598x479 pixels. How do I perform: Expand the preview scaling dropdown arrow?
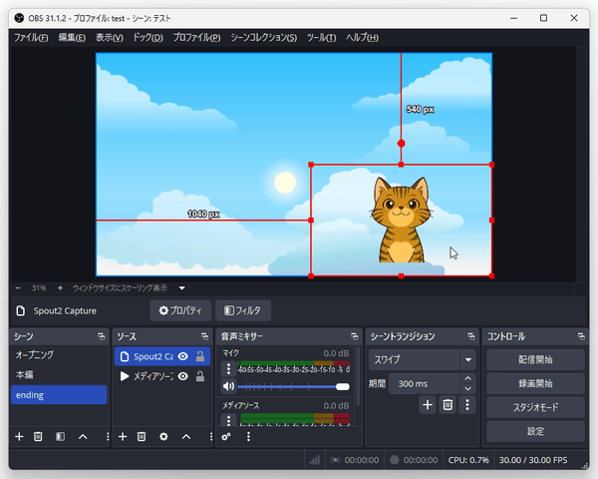coord(181,287)
